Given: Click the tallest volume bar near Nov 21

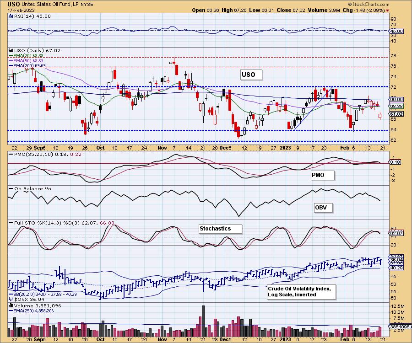Looking at the screenshot, I should point(203,321).
